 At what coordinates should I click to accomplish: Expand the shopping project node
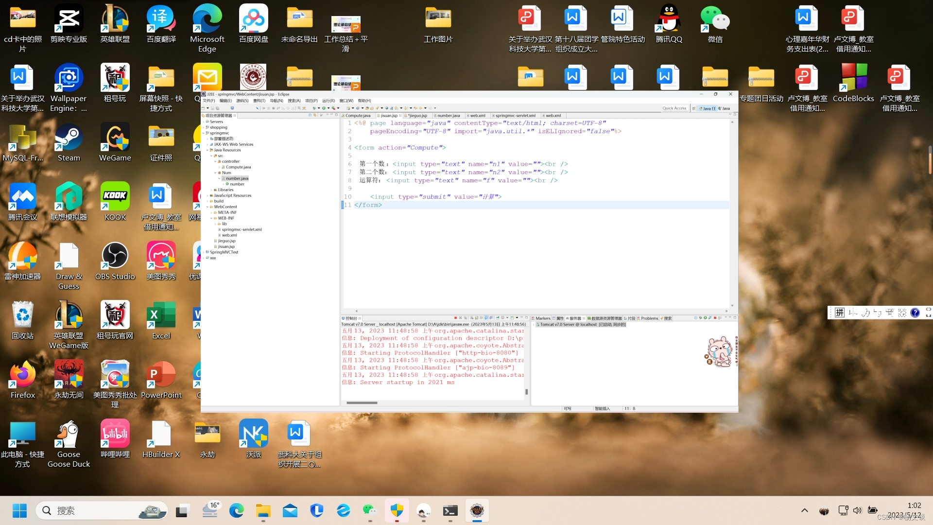pos(203,127)
